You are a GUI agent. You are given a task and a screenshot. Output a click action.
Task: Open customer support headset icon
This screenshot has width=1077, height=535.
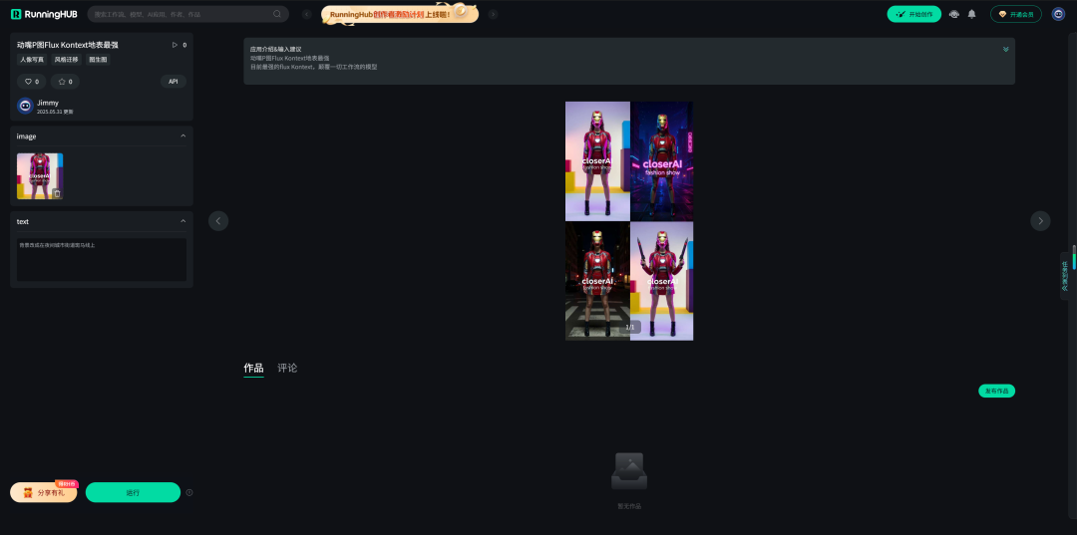[954, 14]
